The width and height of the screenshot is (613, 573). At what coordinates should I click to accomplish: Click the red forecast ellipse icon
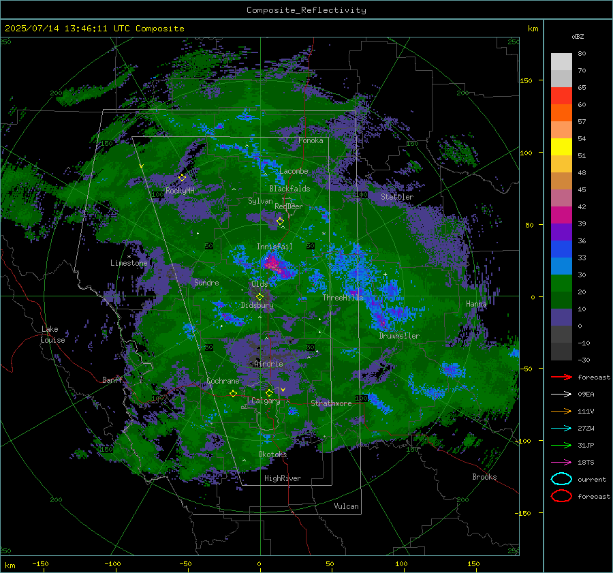(561, 496)
